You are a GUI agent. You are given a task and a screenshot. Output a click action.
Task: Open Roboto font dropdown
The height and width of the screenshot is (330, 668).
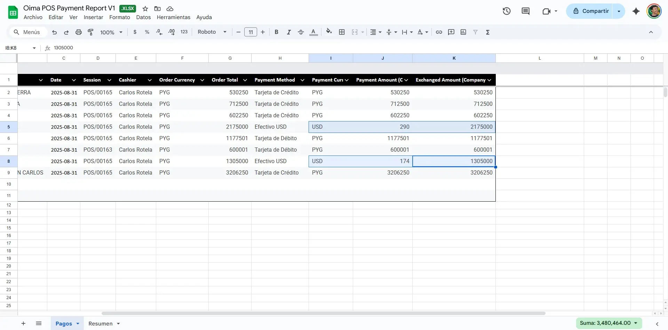point(212,32)
